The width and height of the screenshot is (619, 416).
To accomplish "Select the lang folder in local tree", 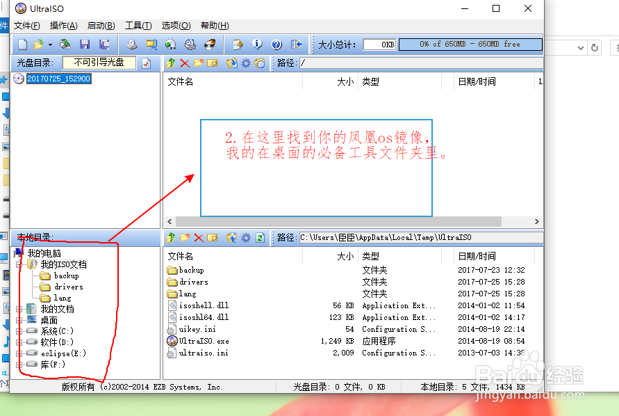I will [63, 298].
